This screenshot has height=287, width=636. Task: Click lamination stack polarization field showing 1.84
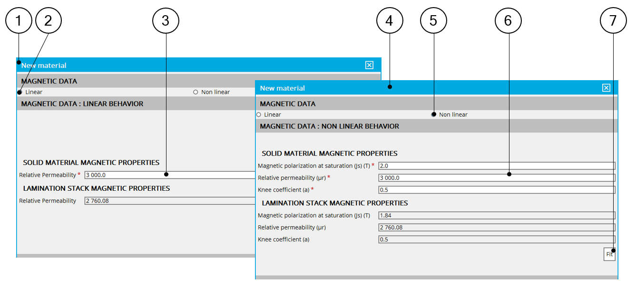pos(496,215)
